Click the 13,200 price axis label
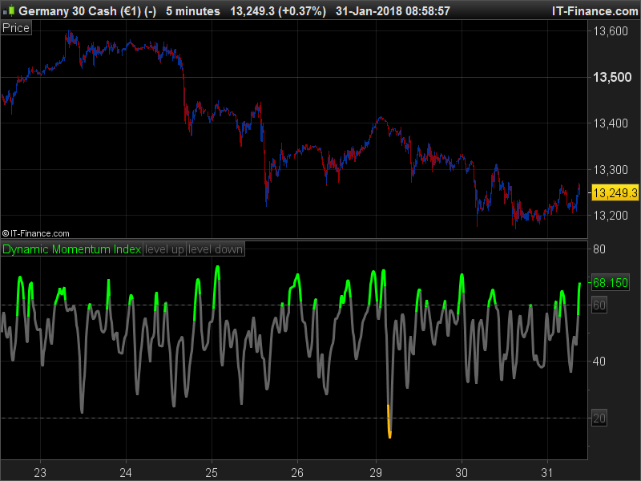This screenshot has height=481, width=641. (x=611, y=216)
